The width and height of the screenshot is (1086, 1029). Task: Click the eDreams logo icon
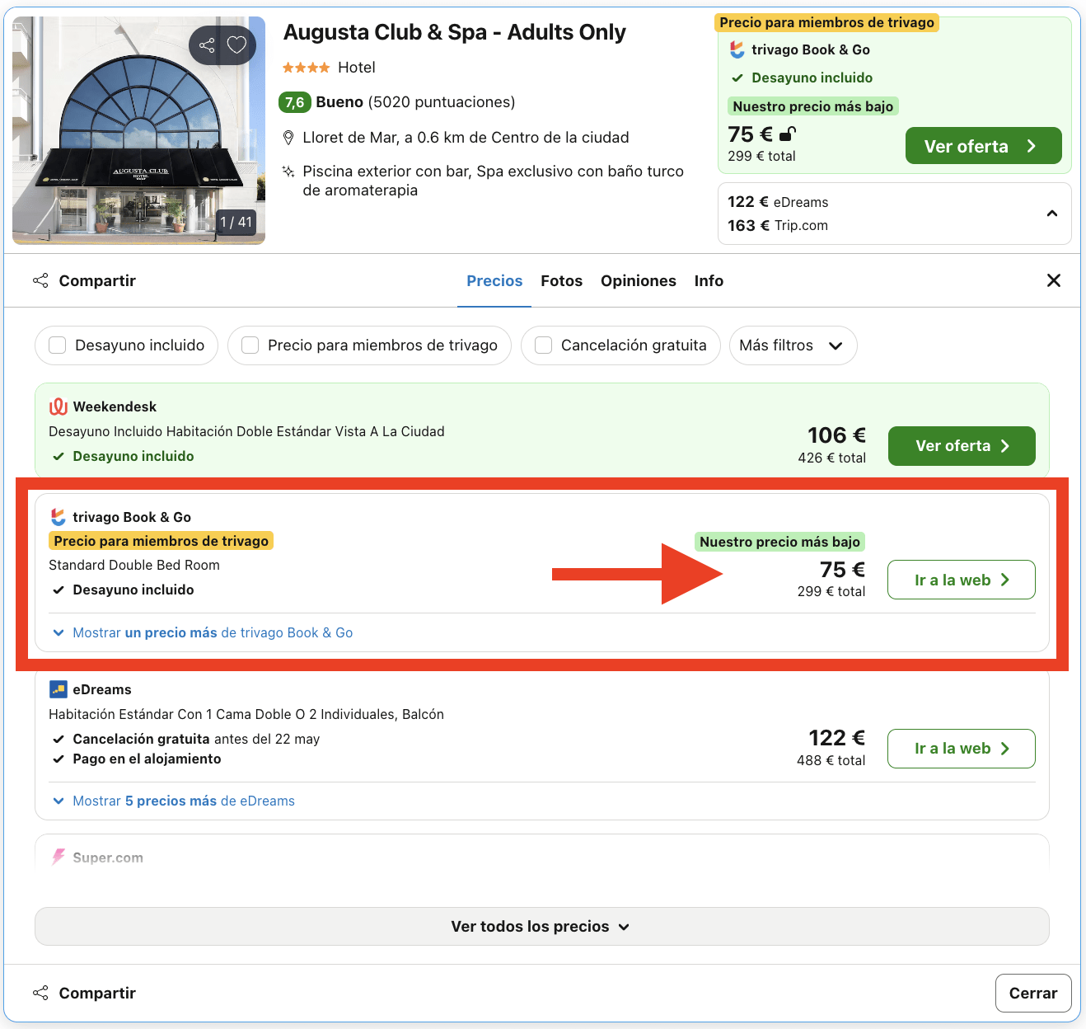59,689
